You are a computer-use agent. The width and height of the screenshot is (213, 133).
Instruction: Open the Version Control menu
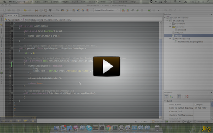[x=97, y=2]
